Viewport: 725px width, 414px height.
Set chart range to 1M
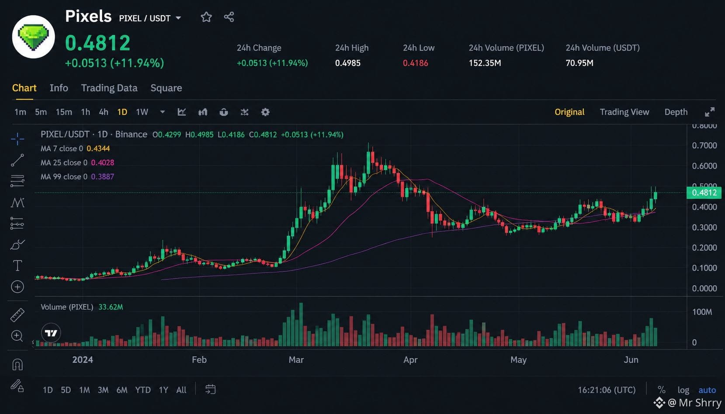[84, 390]
